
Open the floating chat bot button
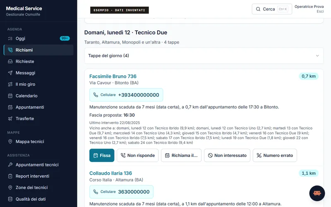[317, 193]
